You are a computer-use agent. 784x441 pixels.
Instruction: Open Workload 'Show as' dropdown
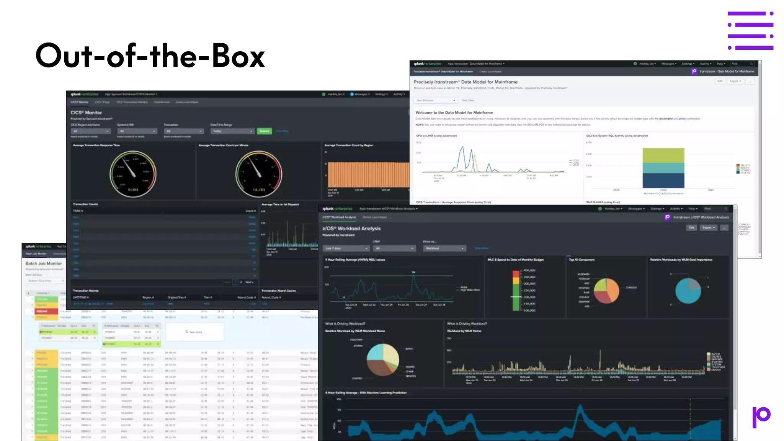click(444, 248)
